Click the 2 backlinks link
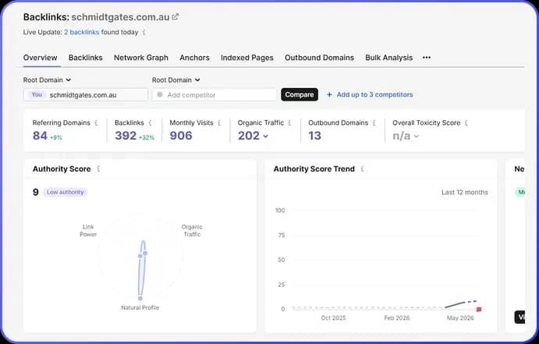This screenshot has height=344, width=539. 81,32
